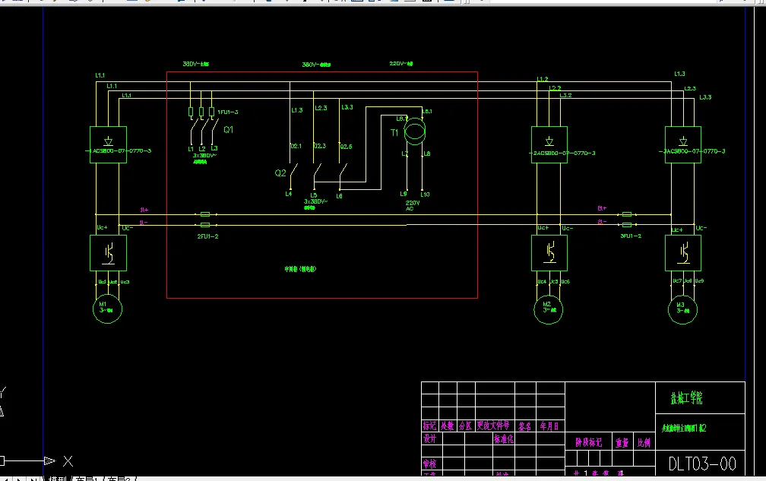This screenshot has width=766, height=481.
Task: Click the L8 terminal label
Action: tap(427, 153)
